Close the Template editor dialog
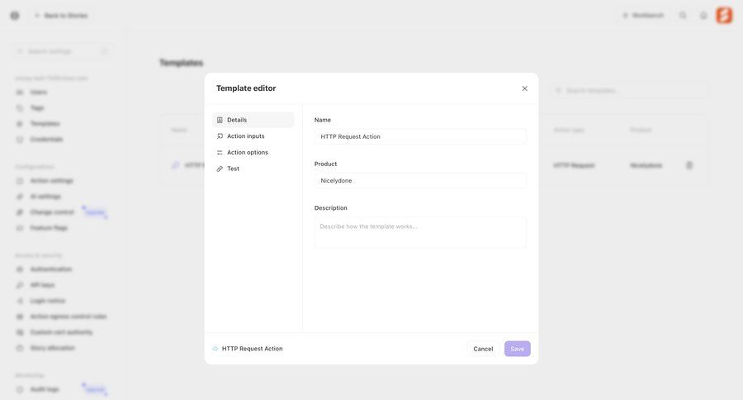The height and width of the screenshot is (400, 743). [x=524, y=88]
